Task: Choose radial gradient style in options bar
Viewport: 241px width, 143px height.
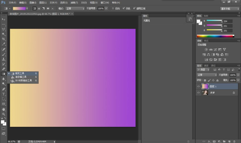Action: [39, 9]
